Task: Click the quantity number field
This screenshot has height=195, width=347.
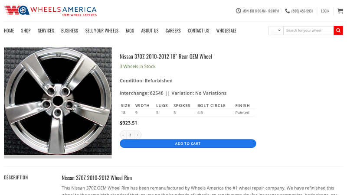Action: pos(131,135)
